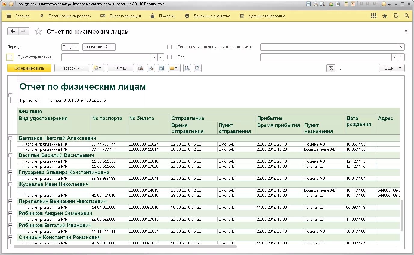The height and width of the screenshot is (255, 414).
Task: Collapse all groups toolbar icon
Action: pyautogui.click(x=198, y=68)
